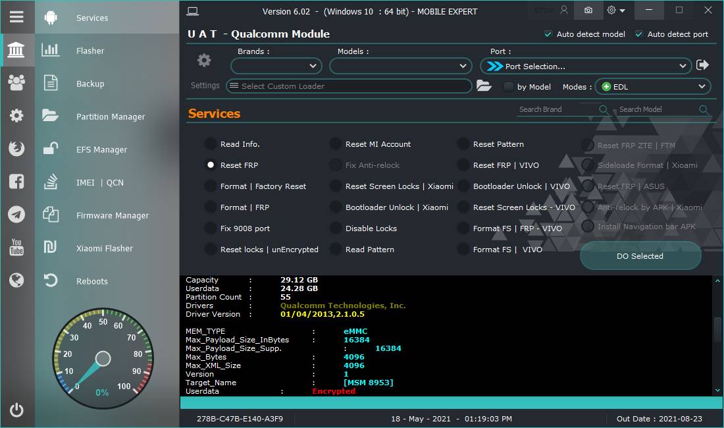Select Bootloader Unlock | VIVO option
This screenshot has width=724, height=428.
(x=463, y=186)
